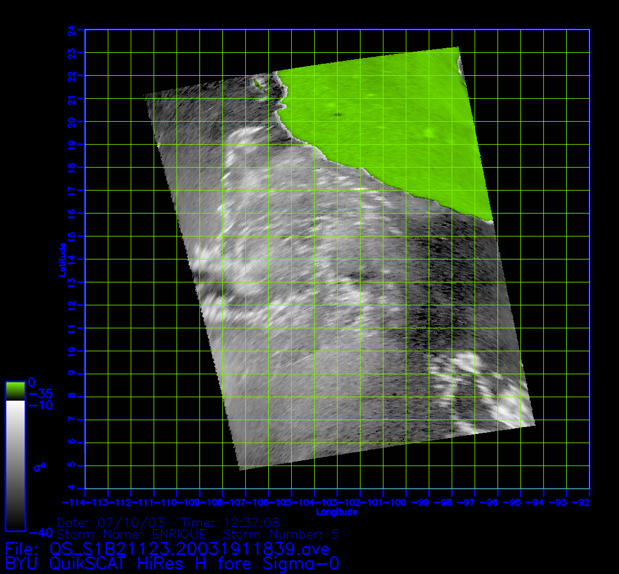Click the Storm Name: ENRIQUE text
The image size is (619, 574).
[132, 534]
